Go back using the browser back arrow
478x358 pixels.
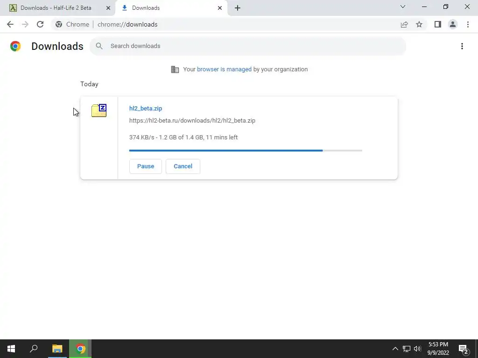click(x=10, y=24)
